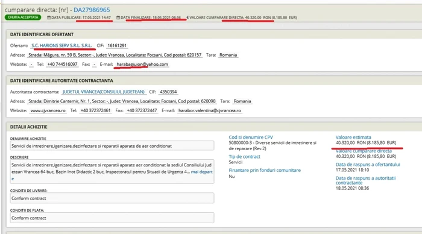Click the calendar icon beside DATA PUBLICARE

(49, 17)
